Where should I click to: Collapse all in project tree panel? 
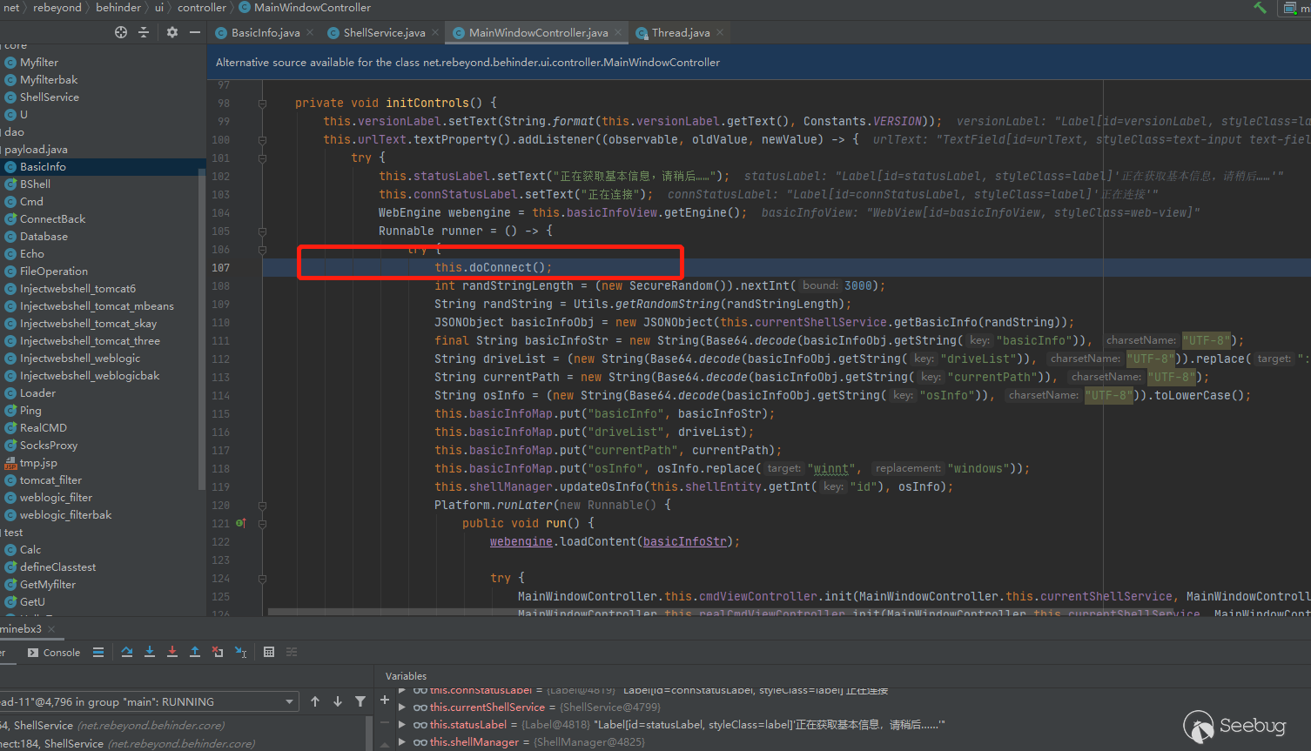point(144,32)
